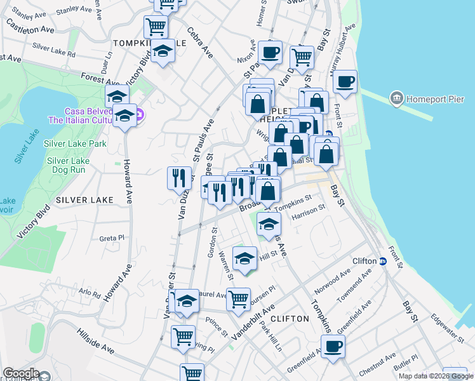Open shopping bag marker above Front St label

(x=316, y=103)
